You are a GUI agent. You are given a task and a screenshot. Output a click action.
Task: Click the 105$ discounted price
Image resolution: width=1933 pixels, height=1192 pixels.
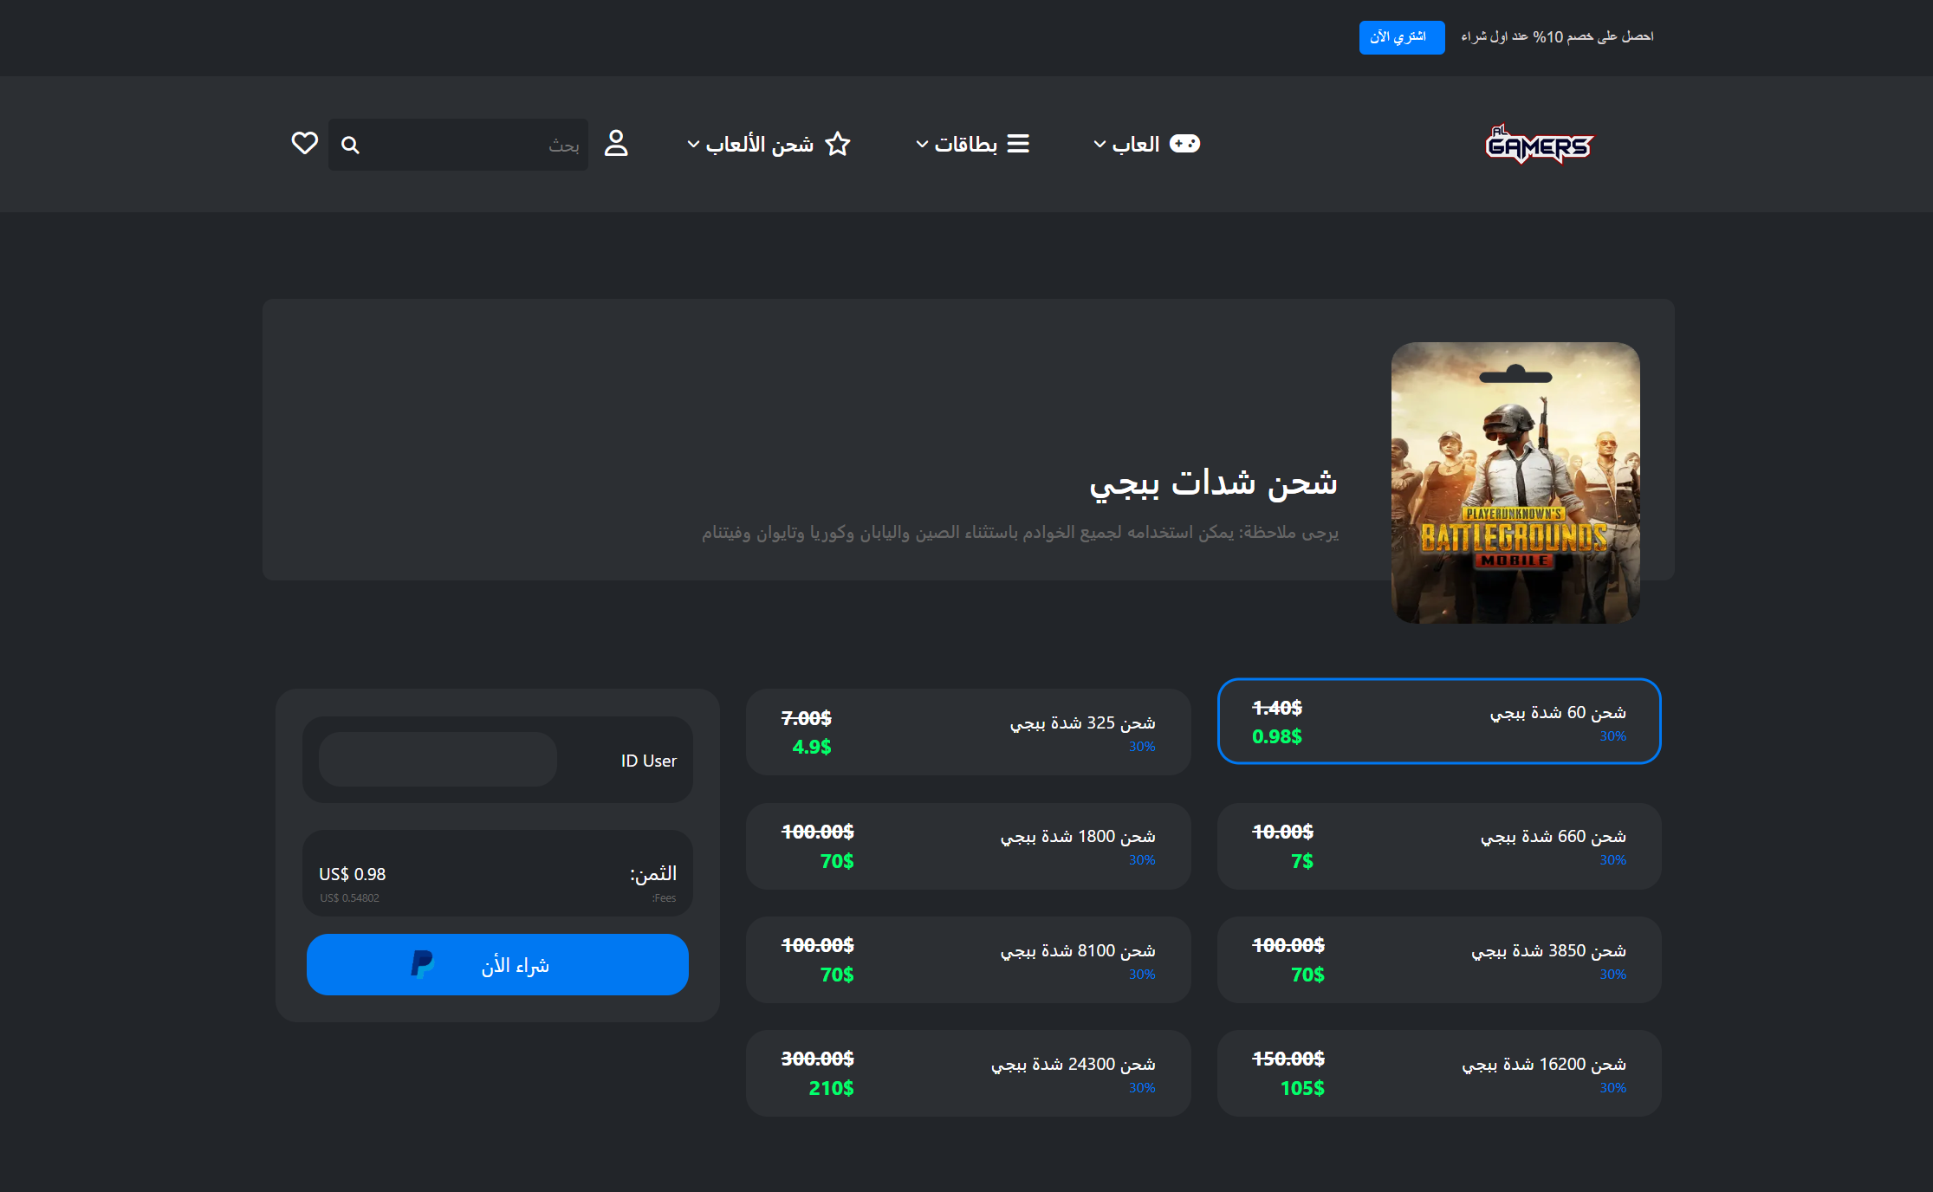(1302, 1088)
